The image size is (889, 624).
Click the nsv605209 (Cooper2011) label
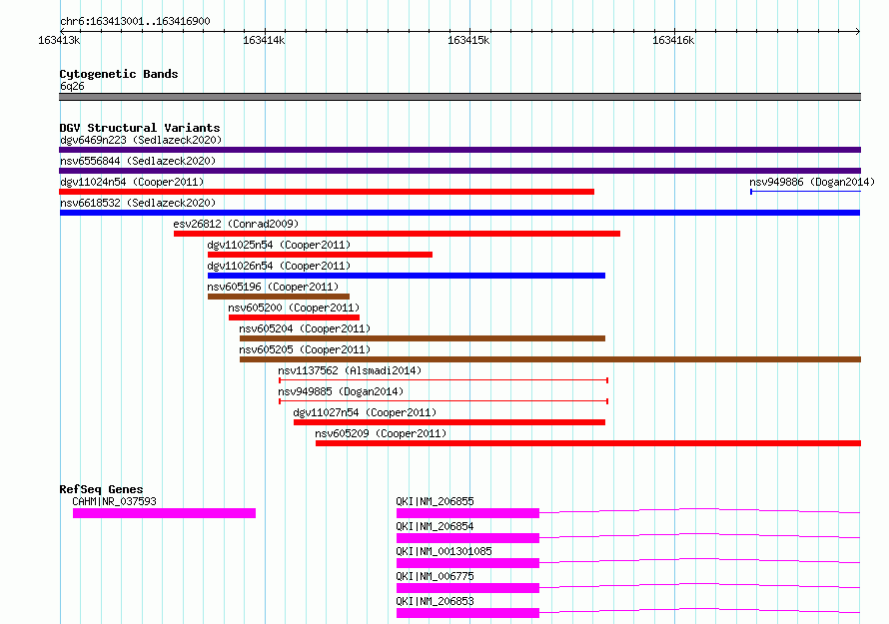381,433
